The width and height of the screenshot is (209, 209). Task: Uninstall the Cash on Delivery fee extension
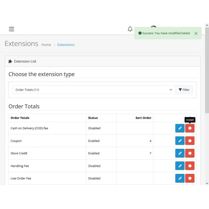pos(190,128)
